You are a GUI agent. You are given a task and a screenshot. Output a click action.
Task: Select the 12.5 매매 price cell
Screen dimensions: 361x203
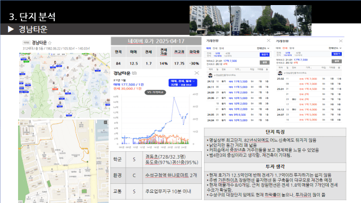coord(134,64)
